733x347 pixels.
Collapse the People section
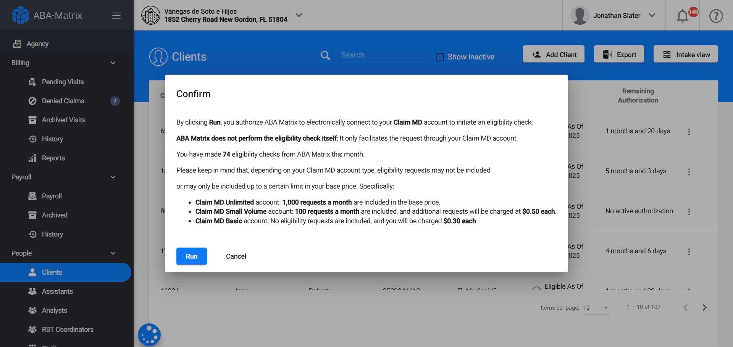(113, 253)
